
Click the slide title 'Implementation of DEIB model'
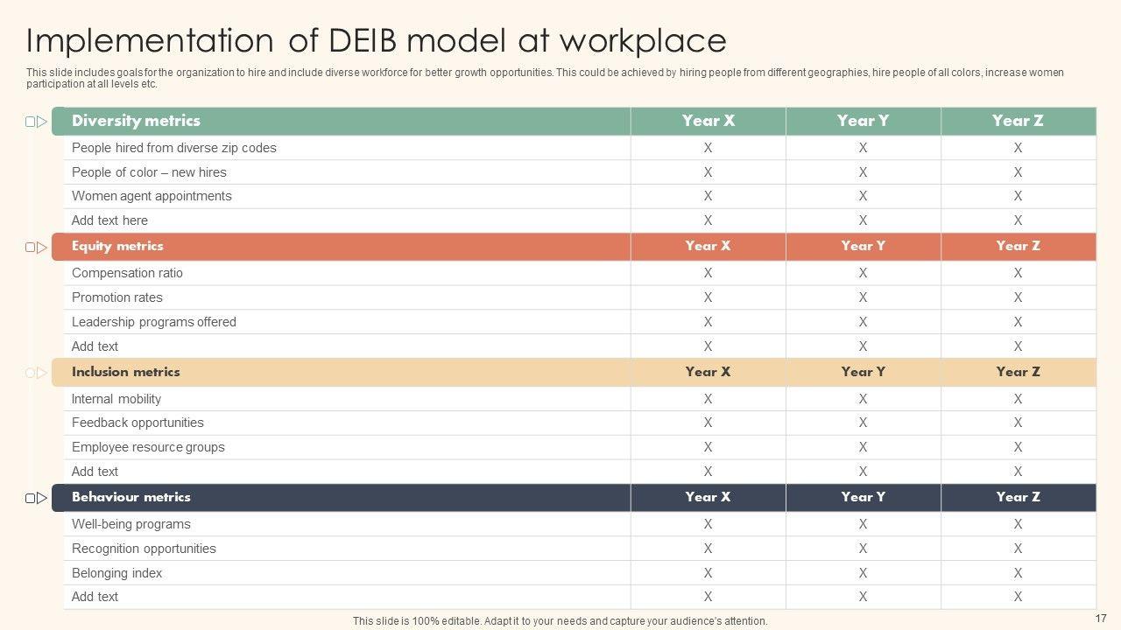(x=376, y=41)
